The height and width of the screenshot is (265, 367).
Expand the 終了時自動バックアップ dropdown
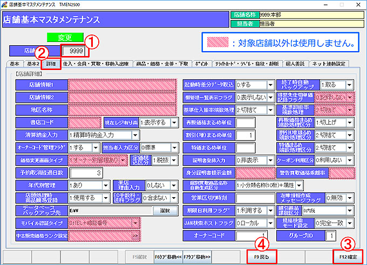(x=349, y=85)
